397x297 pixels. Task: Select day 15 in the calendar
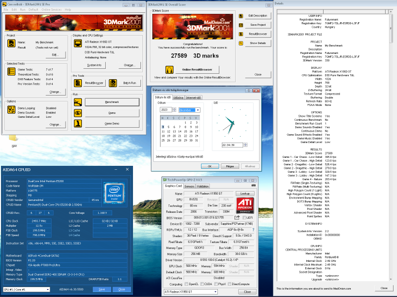point(185,132)
